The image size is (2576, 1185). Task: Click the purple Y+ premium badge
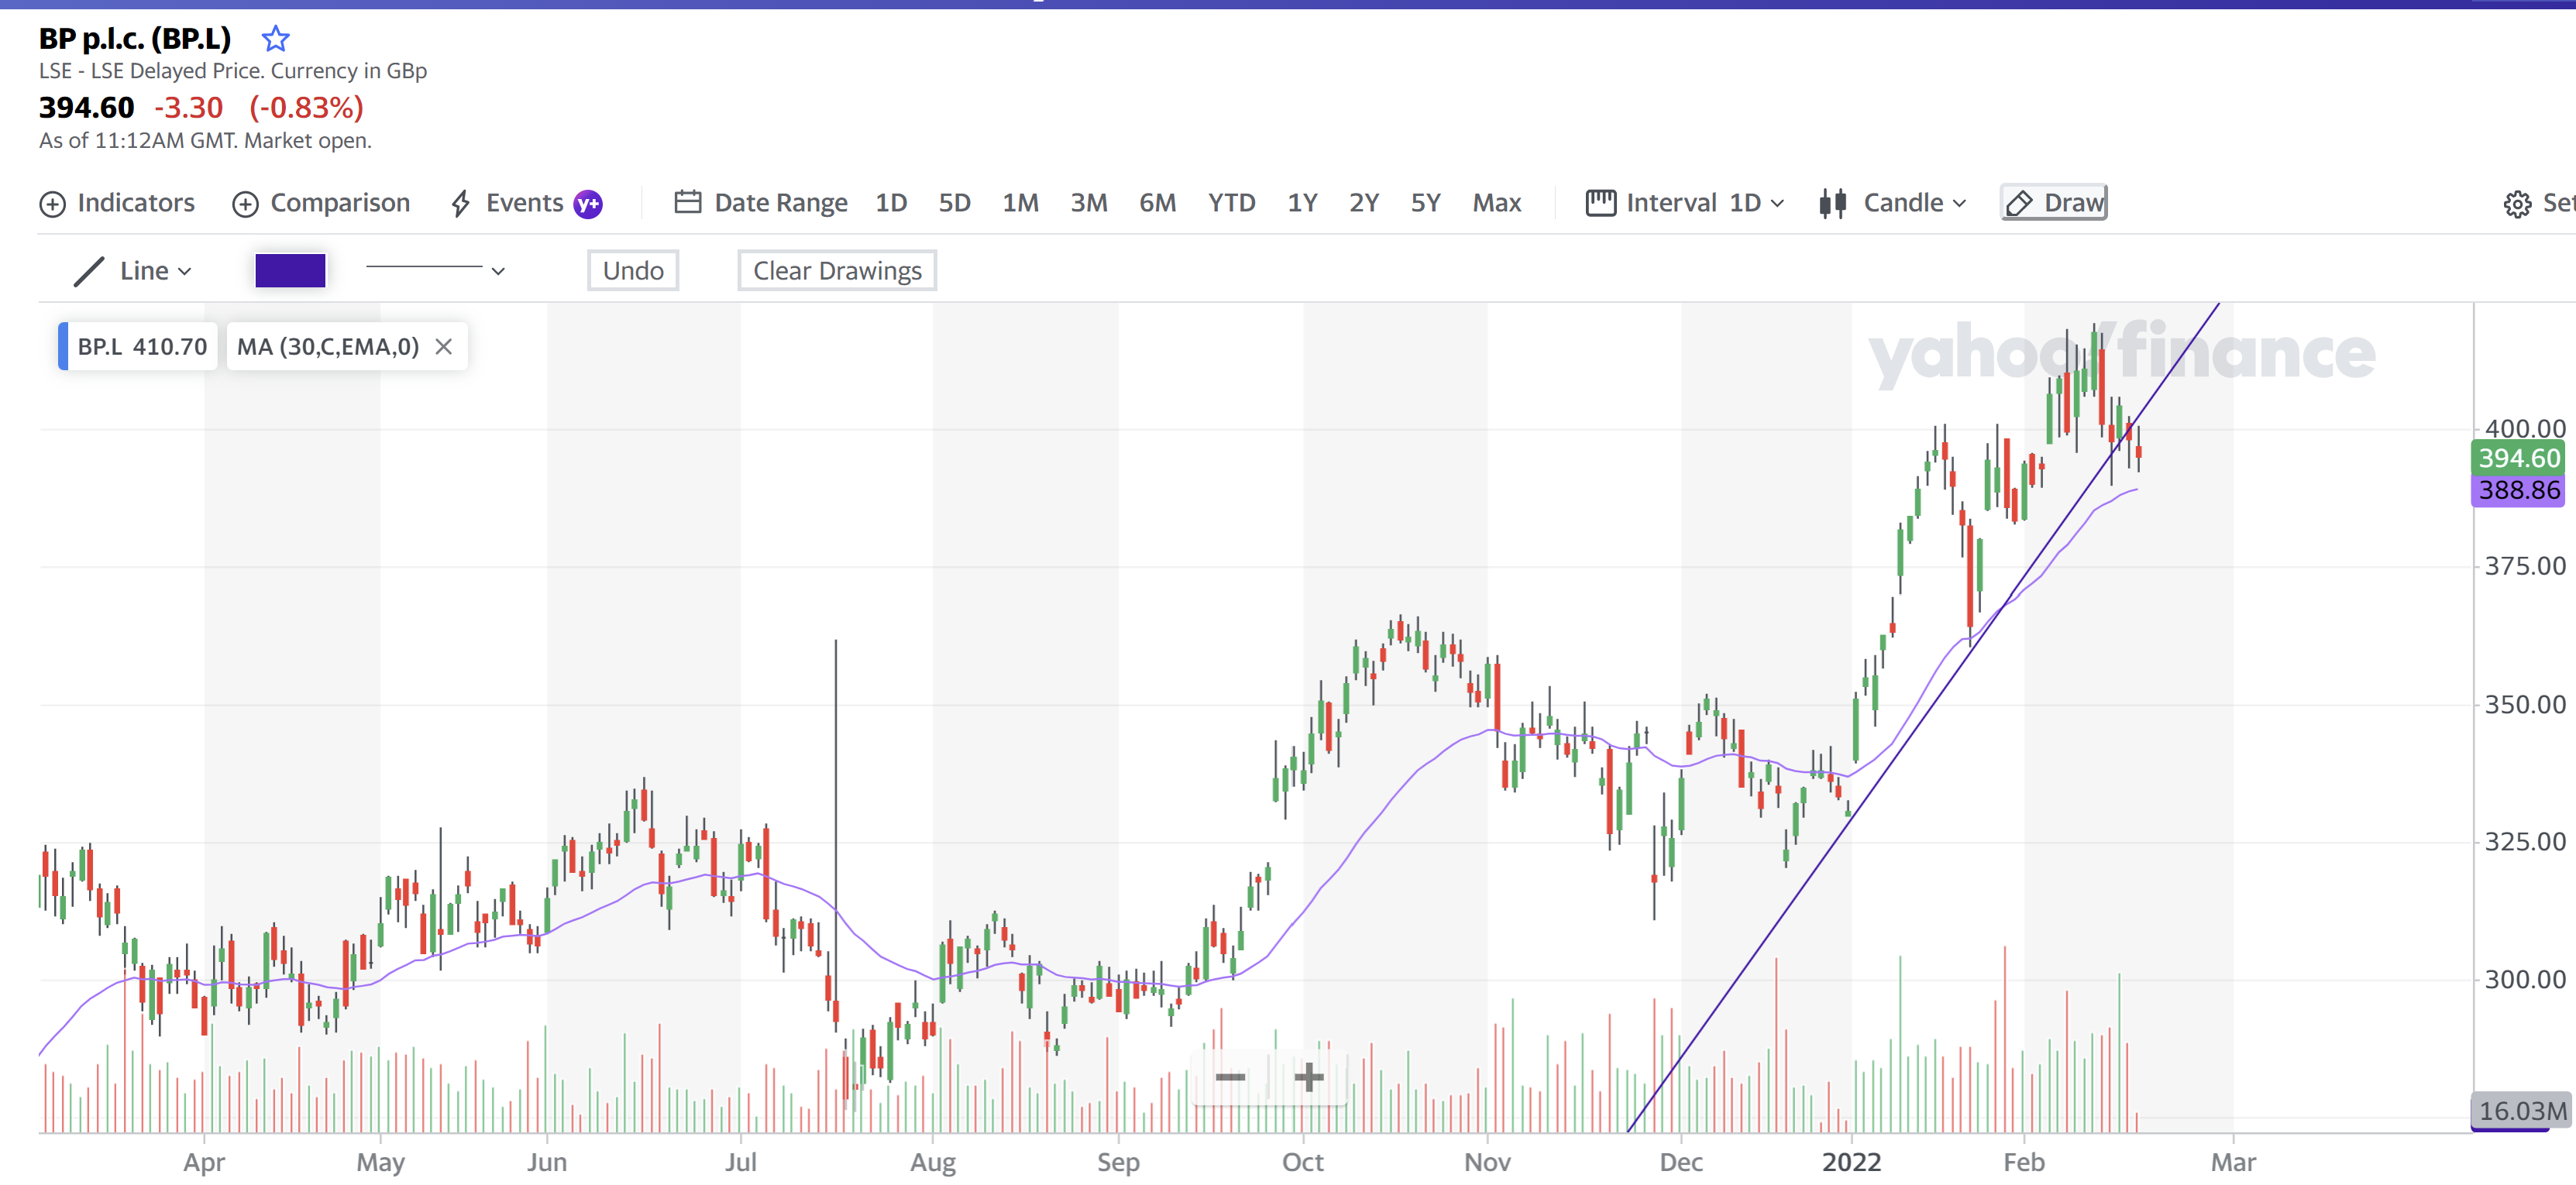pyautogui.click(x=588, y=204)
